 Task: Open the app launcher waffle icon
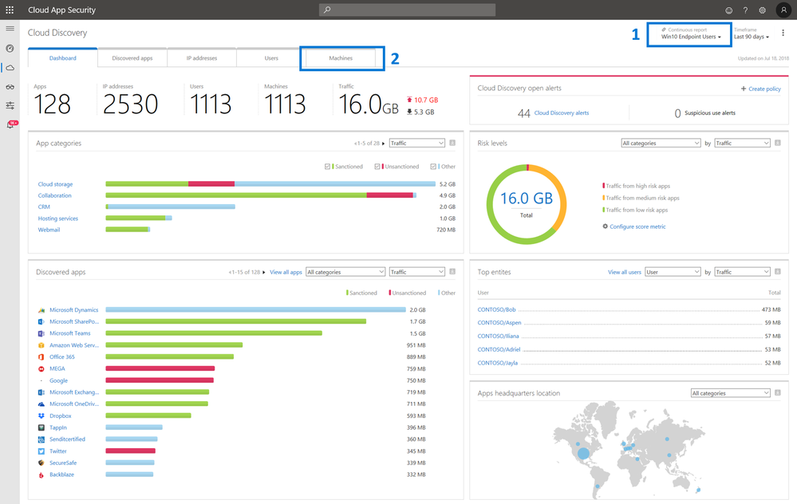[x=10, y=10]
